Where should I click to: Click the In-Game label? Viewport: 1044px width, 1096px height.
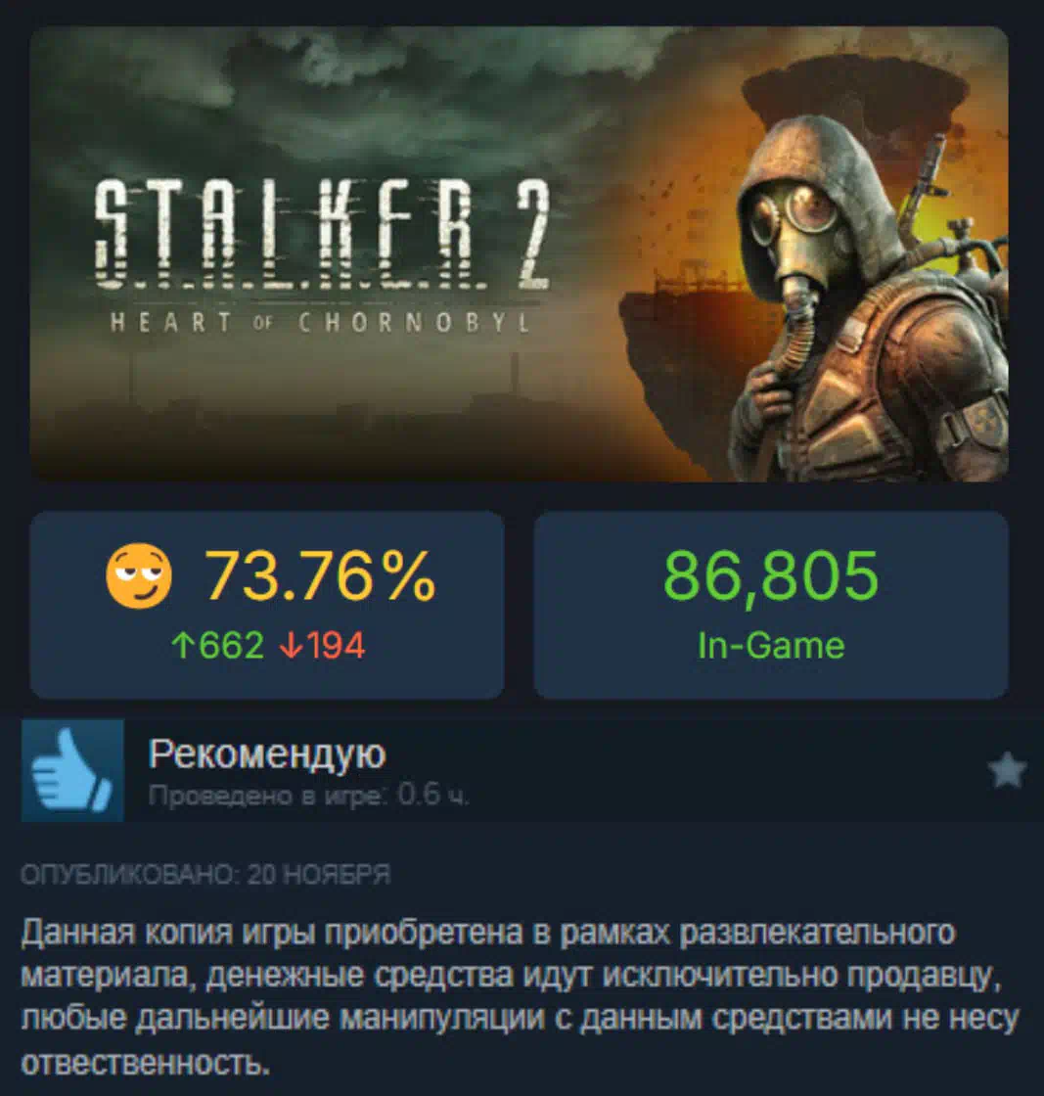click(x=771, y=645)
